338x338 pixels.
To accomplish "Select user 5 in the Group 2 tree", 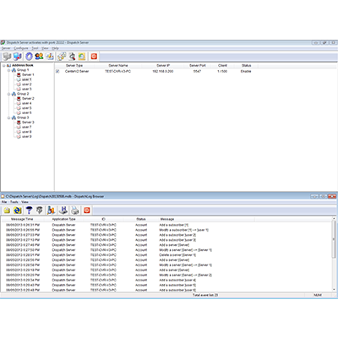I will coord(27,108).
